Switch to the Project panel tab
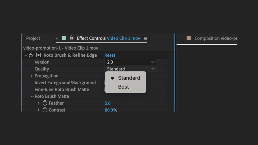This screenshot has height=145, width=258. (x=33, y=38)
